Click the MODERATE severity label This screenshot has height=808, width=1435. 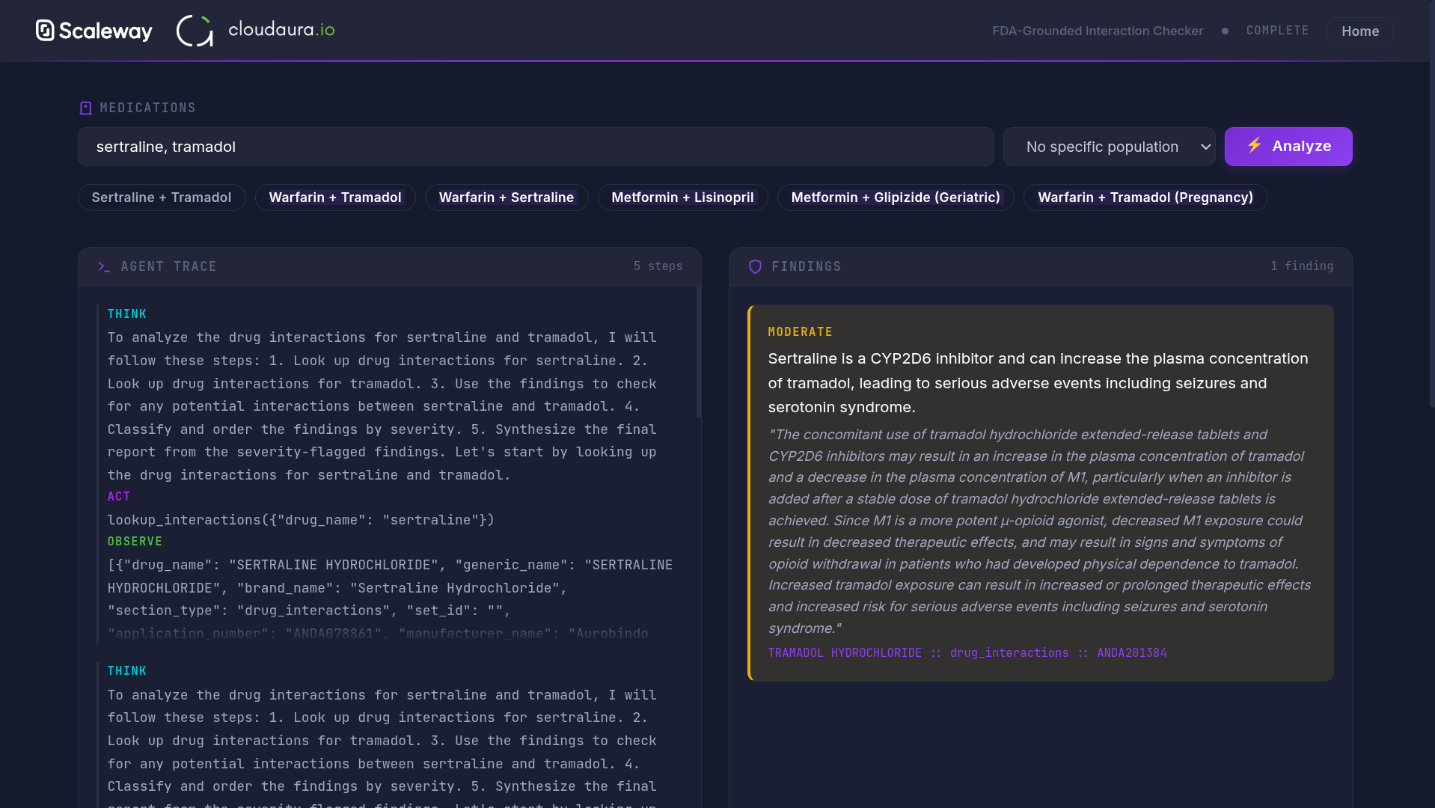point(800,332)
